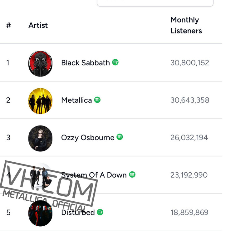Select Metallica artist avatar

[x=40, y=101]
